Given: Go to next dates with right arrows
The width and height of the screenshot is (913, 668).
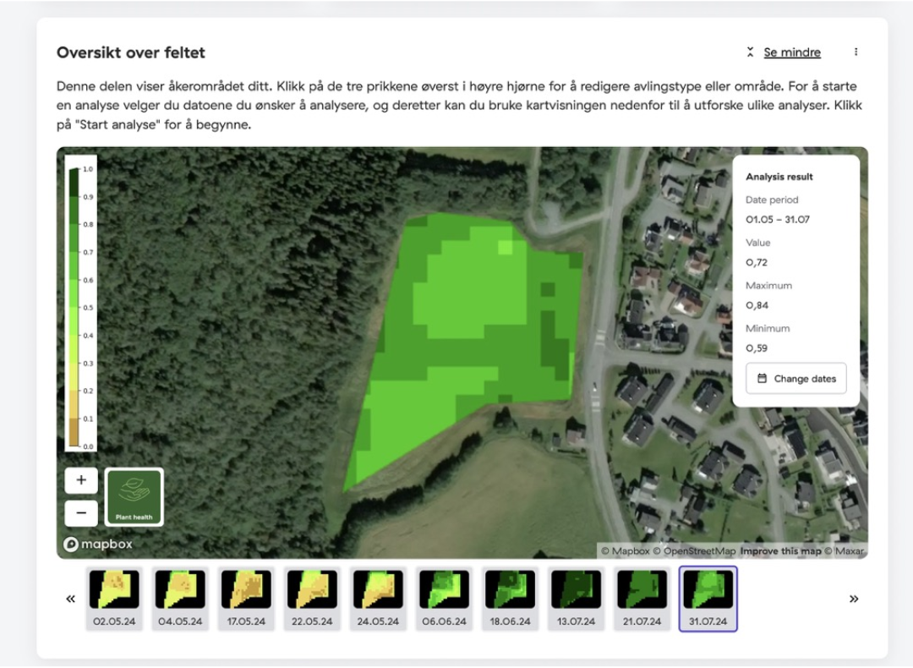Looking at the screenshot, I should [854, 599].
